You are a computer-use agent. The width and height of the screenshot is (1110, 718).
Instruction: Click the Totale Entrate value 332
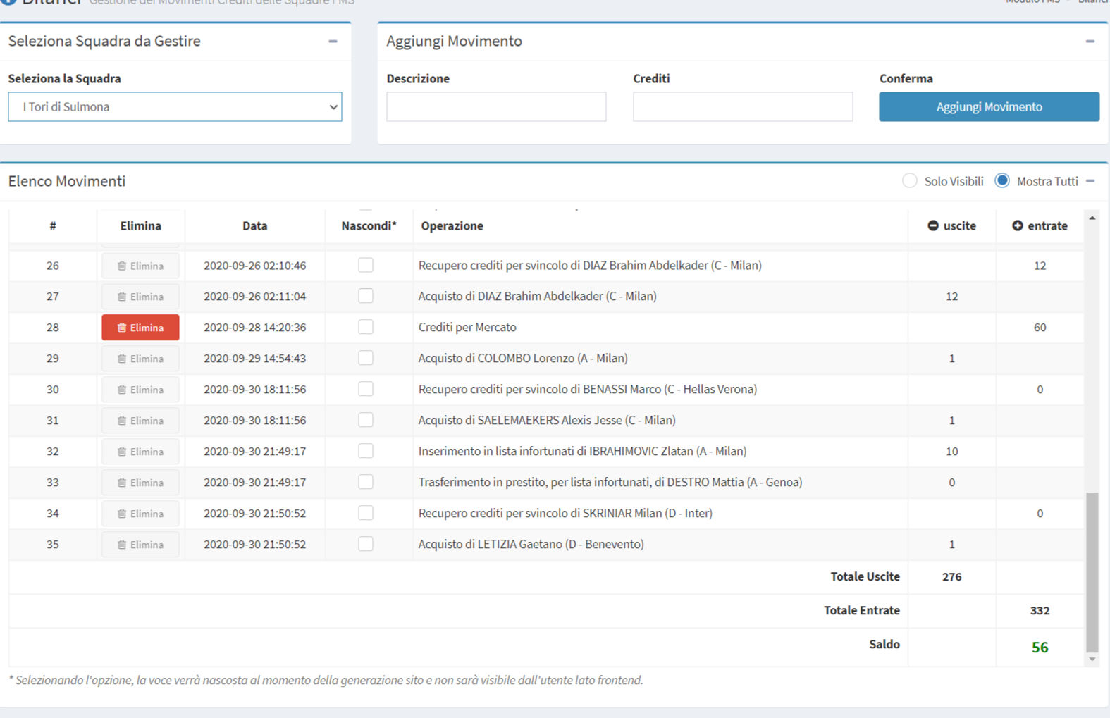(x=1040, y=611)
